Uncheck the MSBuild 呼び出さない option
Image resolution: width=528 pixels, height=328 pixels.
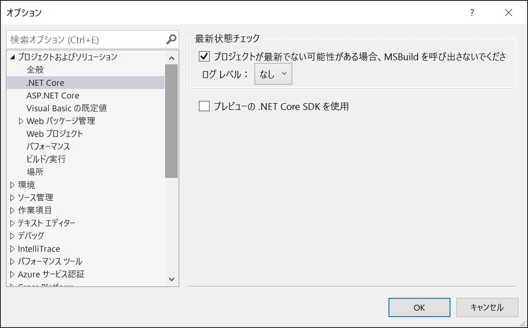(203, 56)
